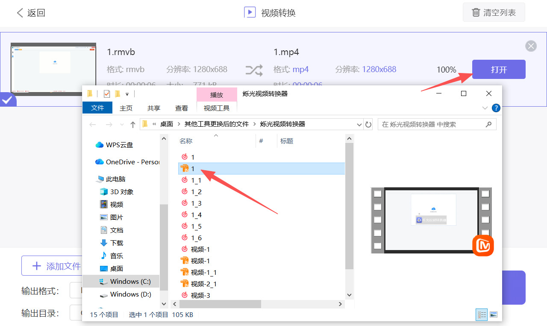The width and height of the screenshot is (547, 326).
Task: Go back using the 返回 arrow button
Action: (x=30, y=13)
